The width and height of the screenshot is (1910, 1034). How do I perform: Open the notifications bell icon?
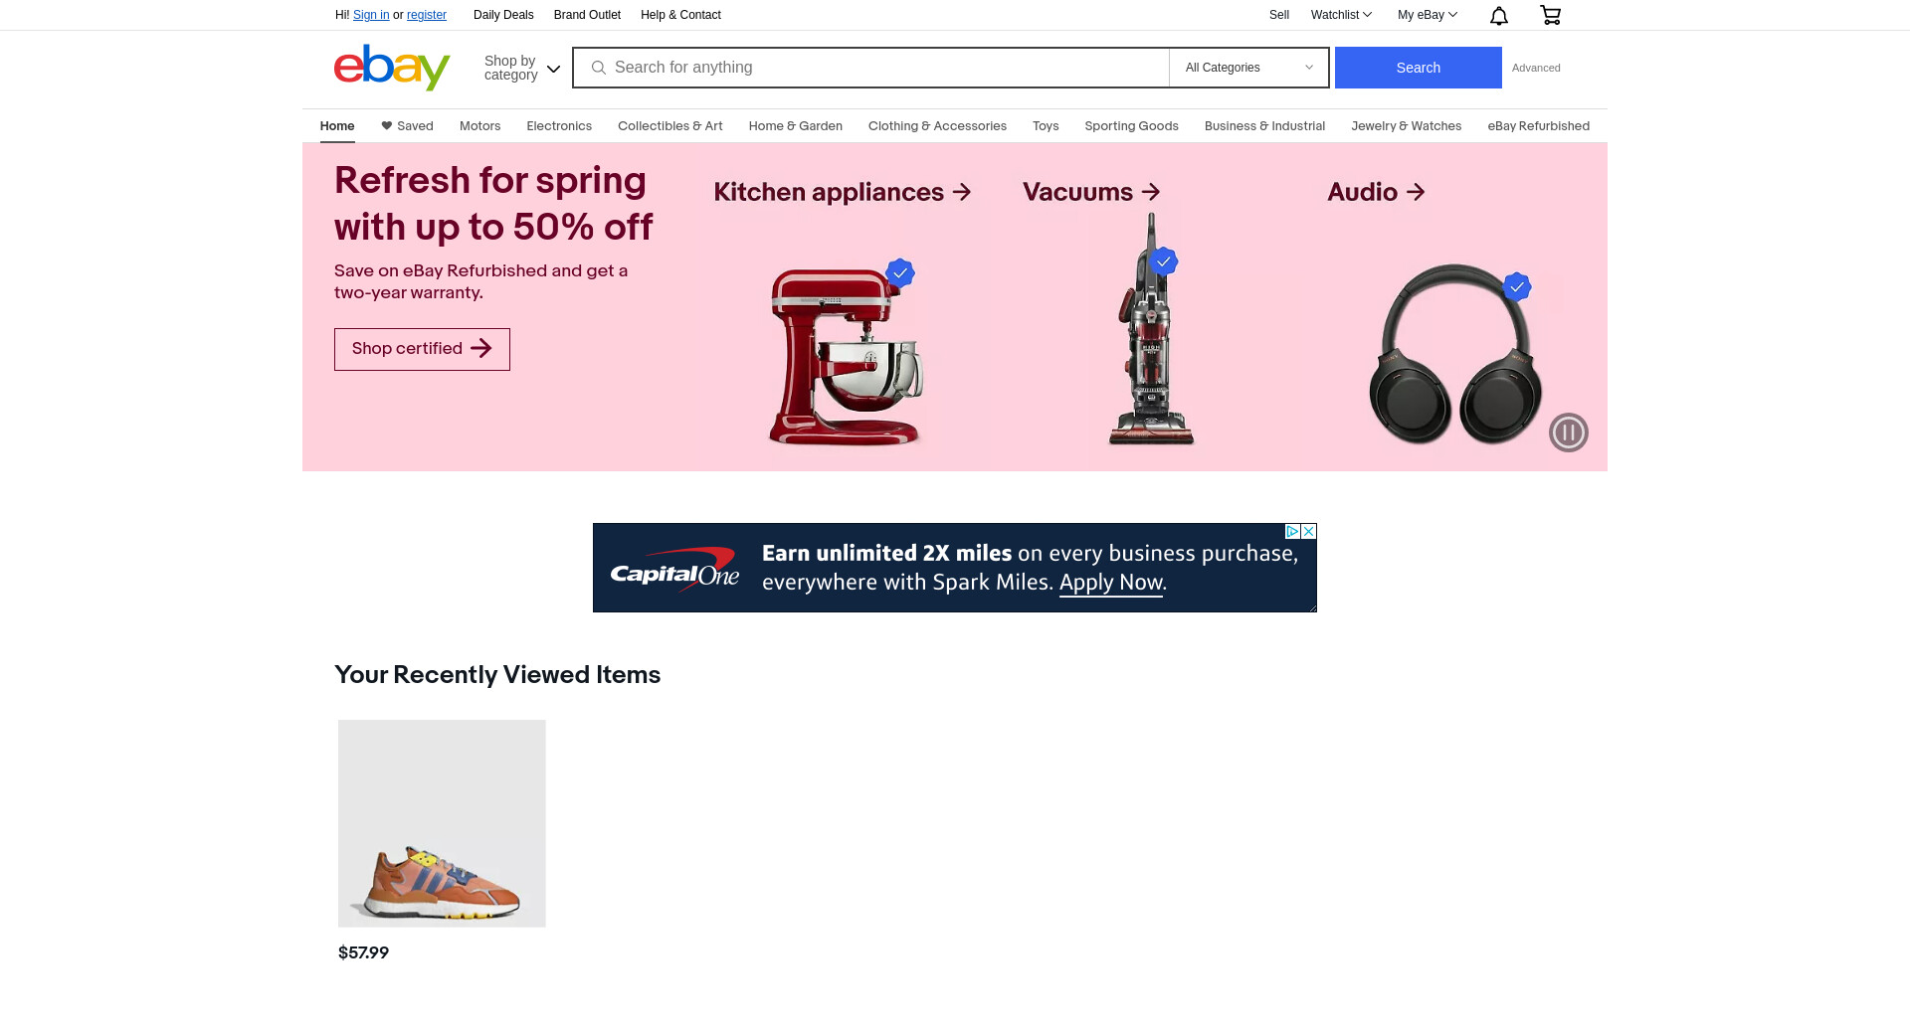(1499, 15)
